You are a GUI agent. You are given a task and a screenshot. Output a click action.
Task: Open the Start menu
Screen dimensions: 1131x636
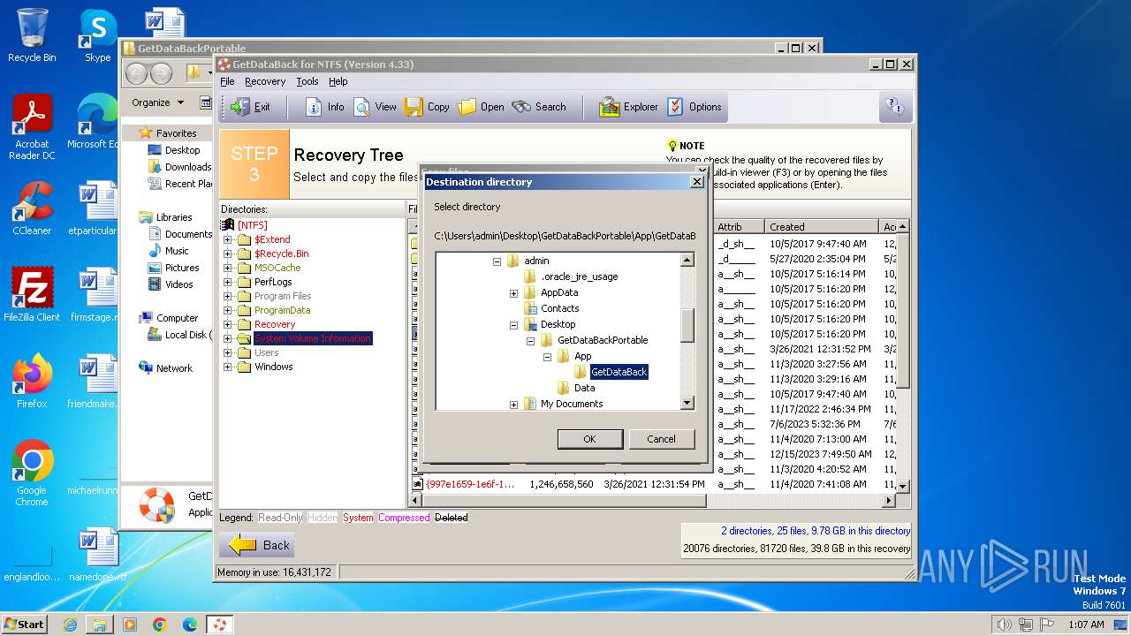click(24, 624)
